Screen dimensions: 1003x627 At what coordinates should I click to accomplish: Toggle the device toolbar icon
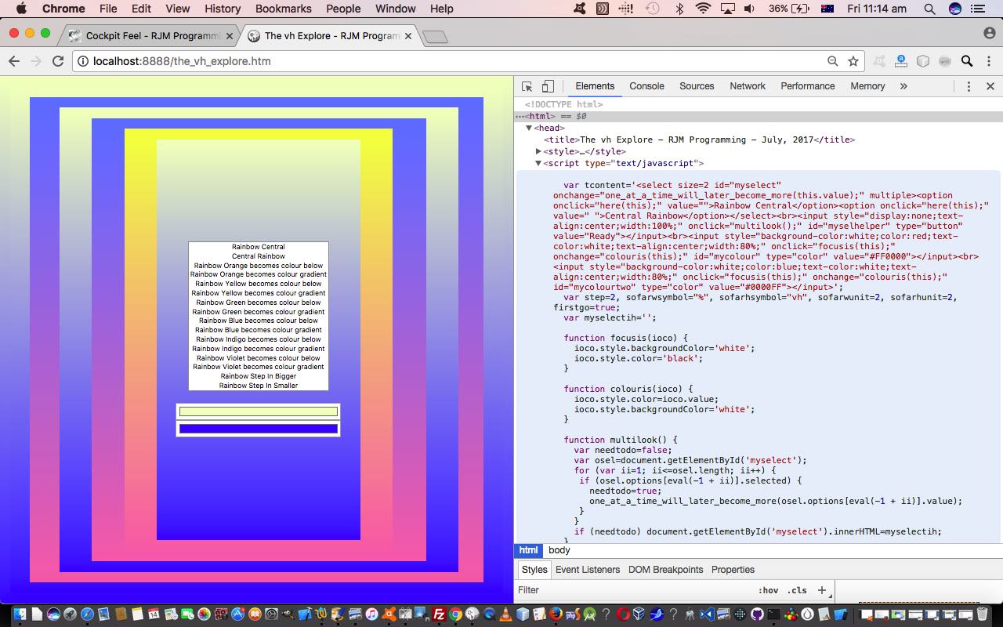pos(548,86)
